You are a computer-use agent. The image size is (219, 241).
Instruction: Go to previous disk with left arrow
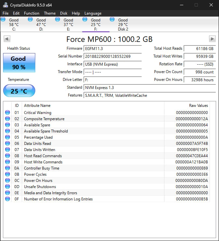pyautogui.click(x=7, y=39)
